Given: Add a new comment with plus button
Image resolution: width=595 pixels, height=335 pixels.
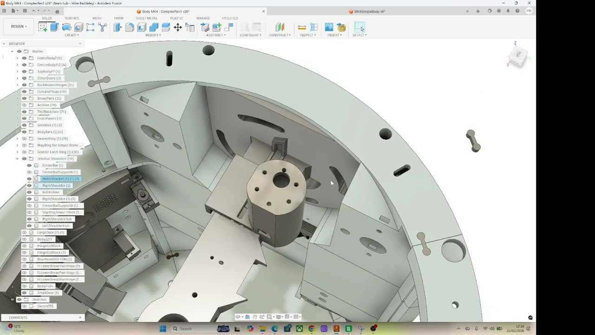Looking at the screenshot, I should click(x=80, y=318).
